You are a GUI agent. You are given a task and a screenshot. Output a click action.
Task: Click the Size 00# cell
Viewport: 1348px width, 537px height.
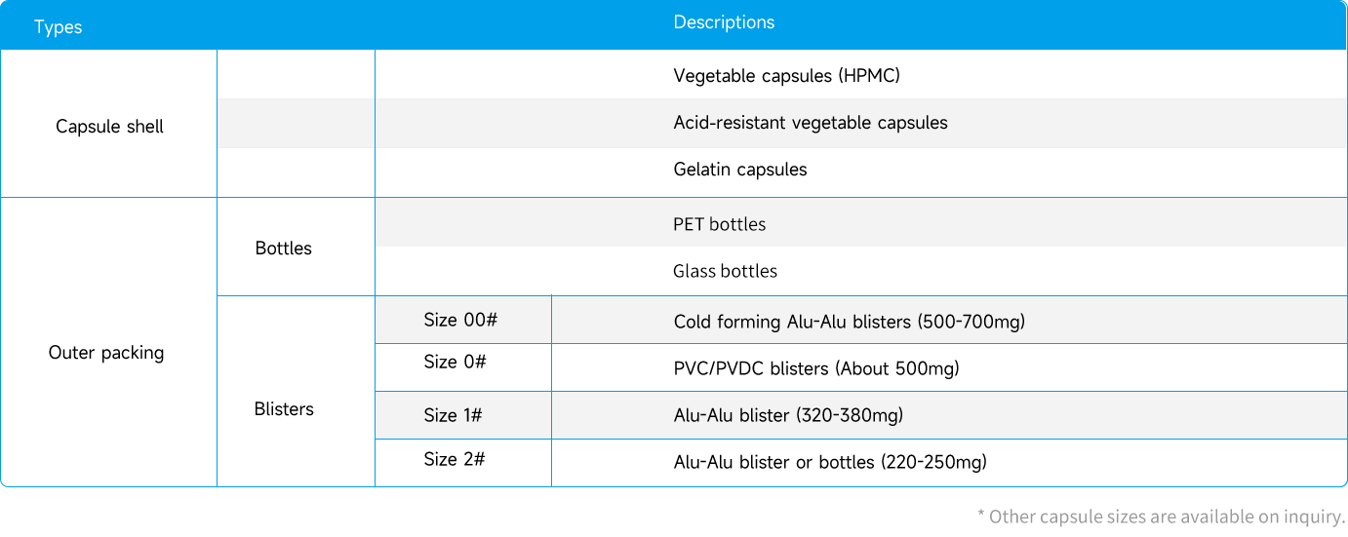[x=461, y=320]
